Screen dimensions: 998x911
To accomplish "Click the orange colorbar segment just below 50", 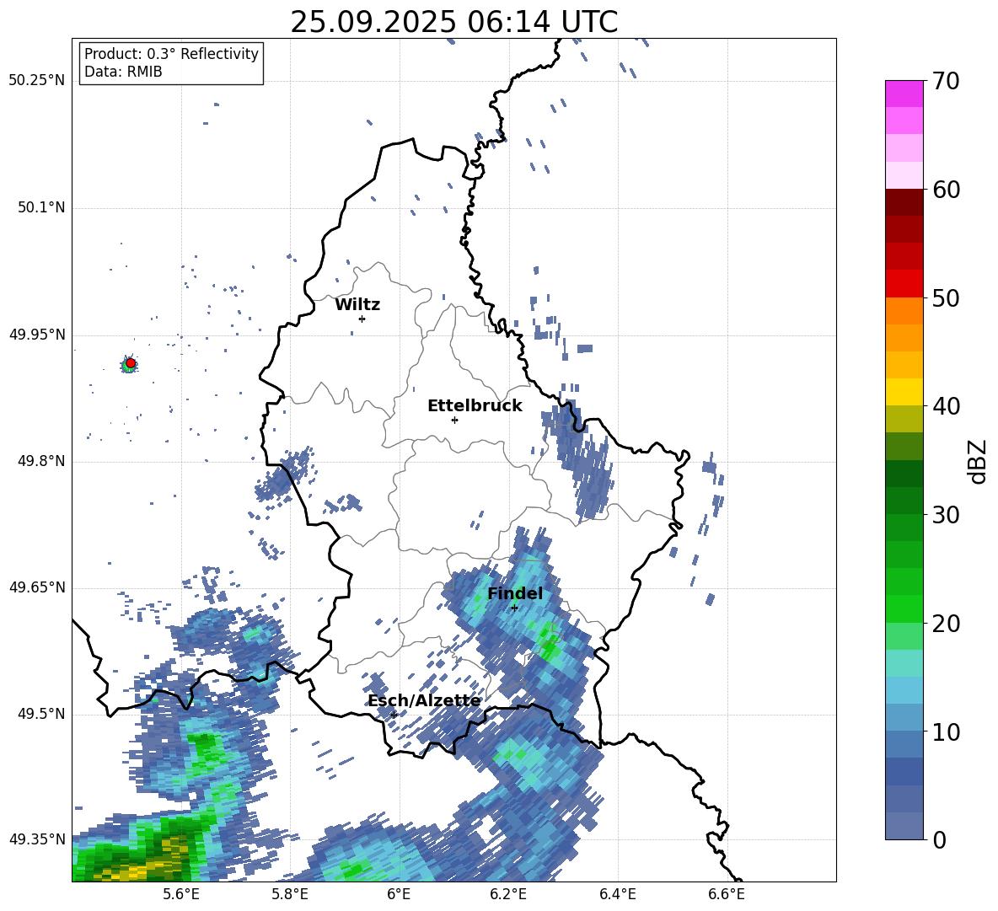I will click(x=904, y=310).
